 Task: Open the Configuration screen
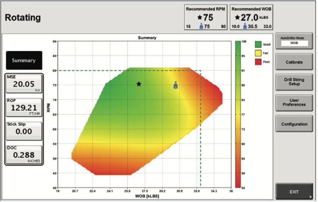[294, 124]
